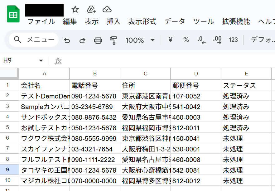Select the ステータス header cell
Viewport: 275px width, 191px height.
[246, 85]
